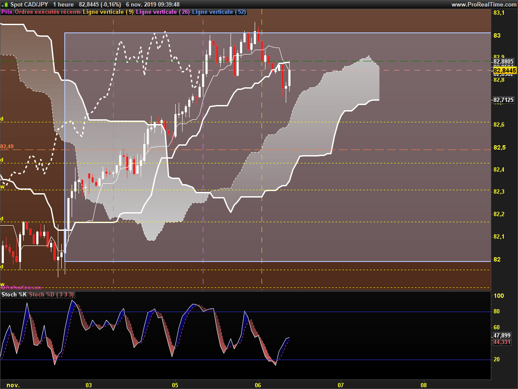Click the 82,5 price axis label
Viewport: 518px width, 389px height.
click(499, 147)
